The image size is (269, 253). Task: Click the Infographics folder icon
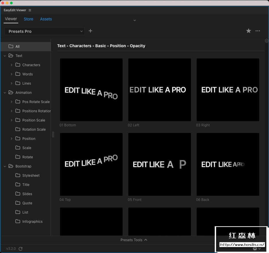pos(18,221)
